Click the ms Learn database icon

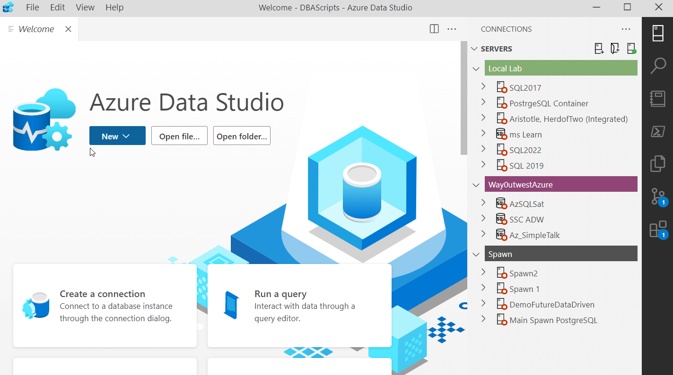502,134
